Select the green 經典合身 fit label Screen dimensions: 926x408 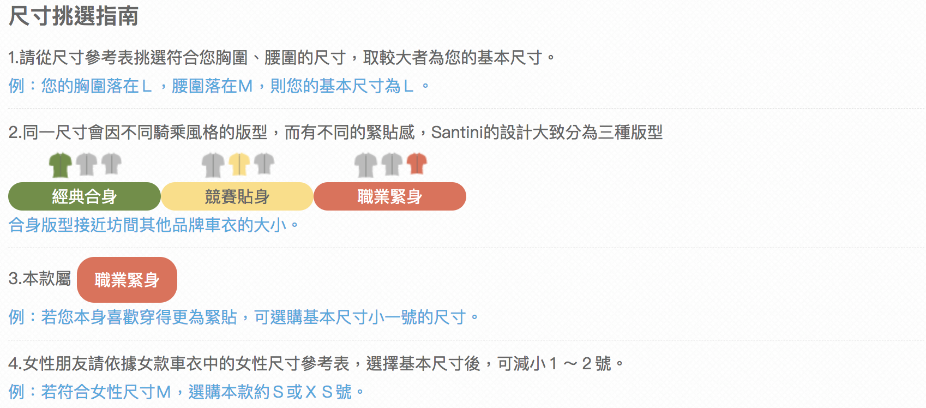(85, 196)
